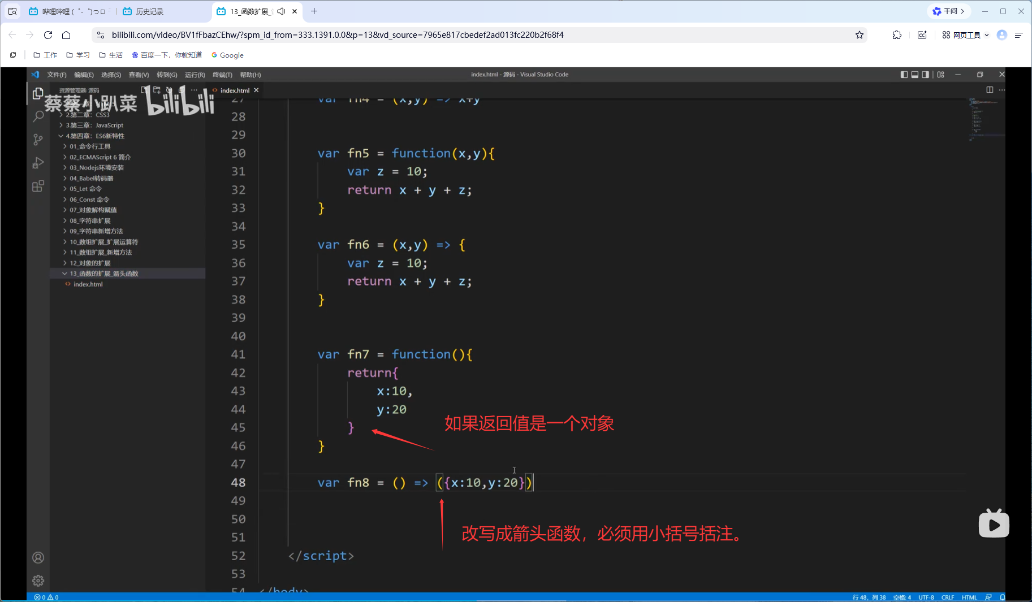Viewport: 1032px width, 602px height.
Task: Open the browser main menu icon
Action: (x=1019, y=35)
